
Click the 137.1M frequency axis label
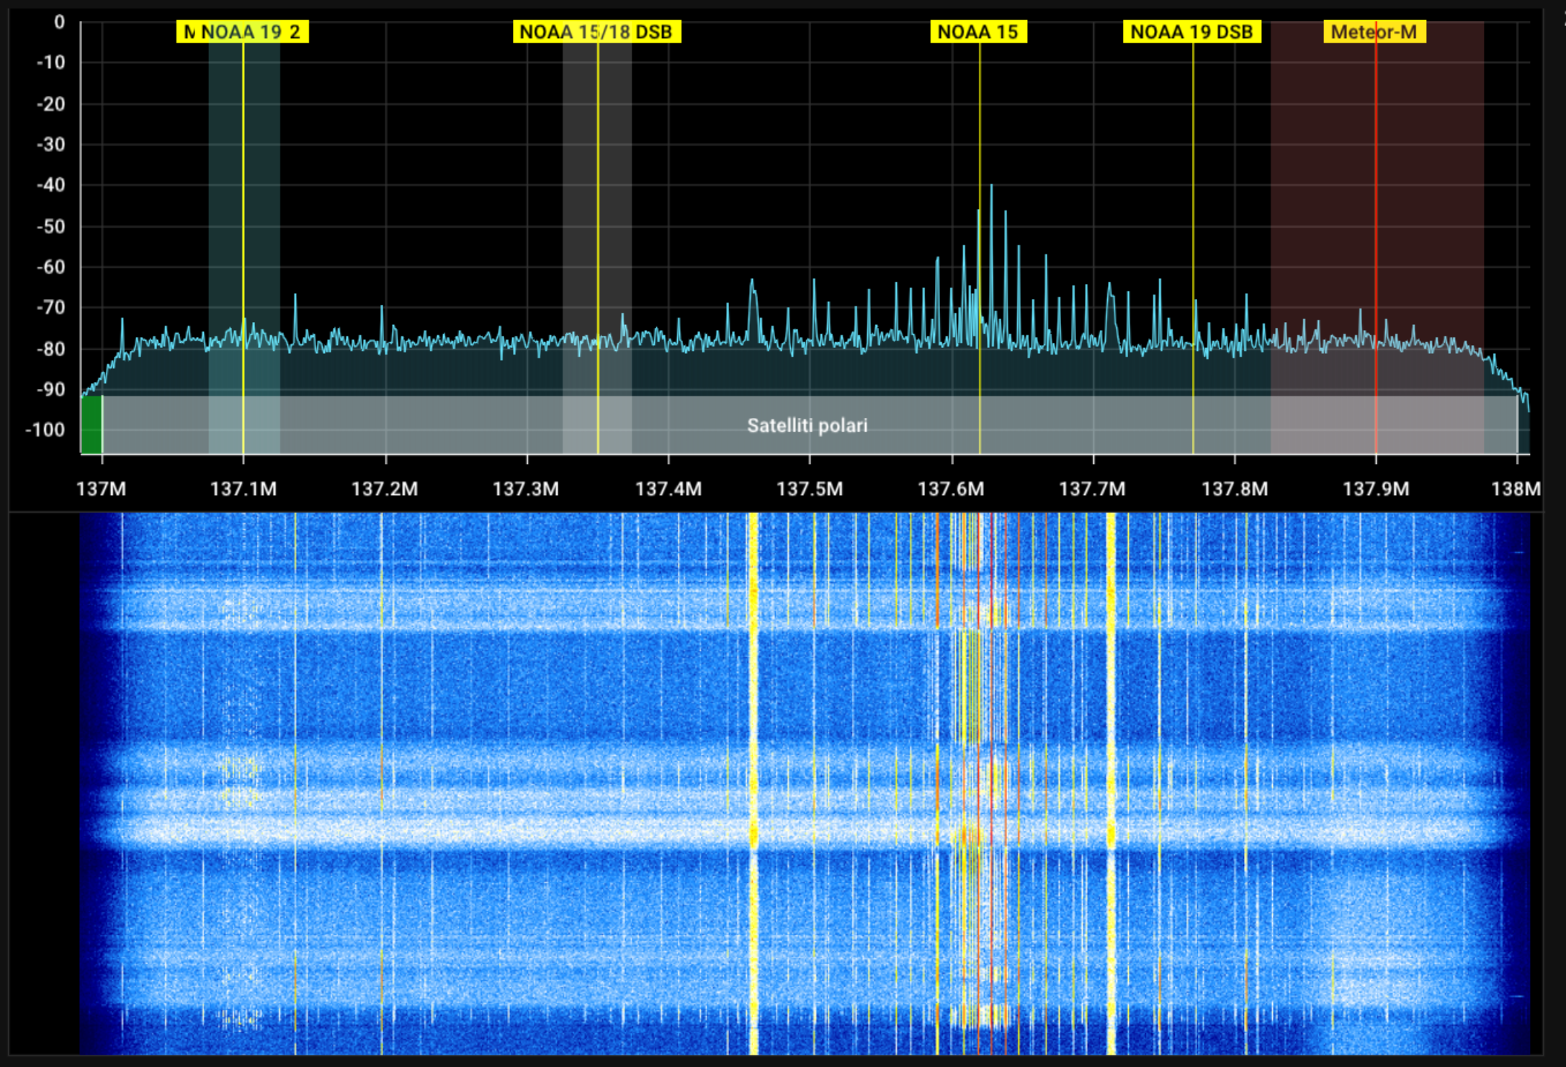(243, 489)
